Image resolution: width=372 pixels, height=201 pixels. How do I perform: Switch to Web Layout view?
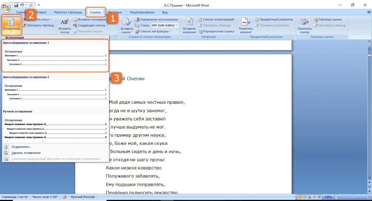tap(310, 197)
